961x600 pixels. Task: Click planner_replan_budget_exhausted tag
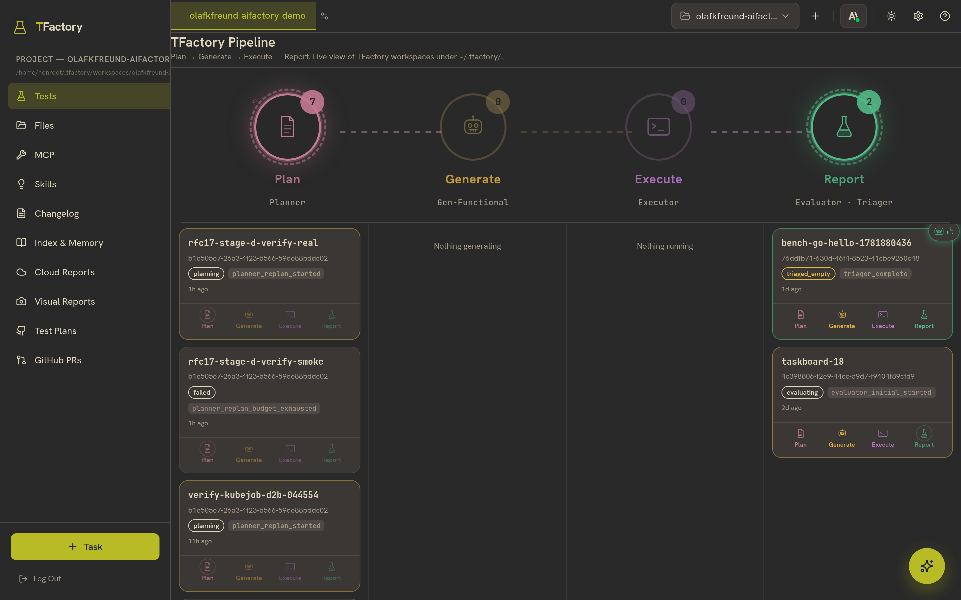254,408
